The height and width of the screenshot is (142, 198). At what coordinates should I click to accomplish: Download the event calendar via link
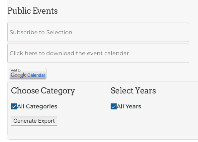tap(69, 53)
